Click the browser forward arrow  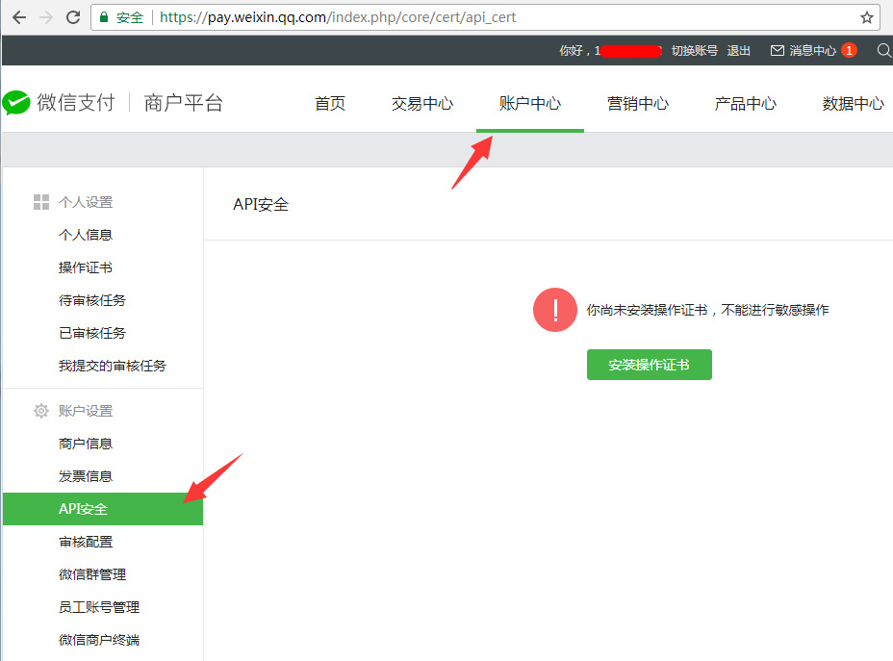(x=45, y=17)
